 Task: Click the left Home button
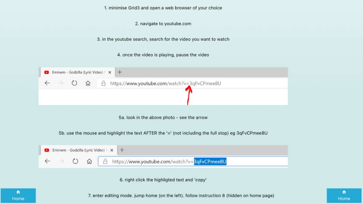click(x=18, y=196)
